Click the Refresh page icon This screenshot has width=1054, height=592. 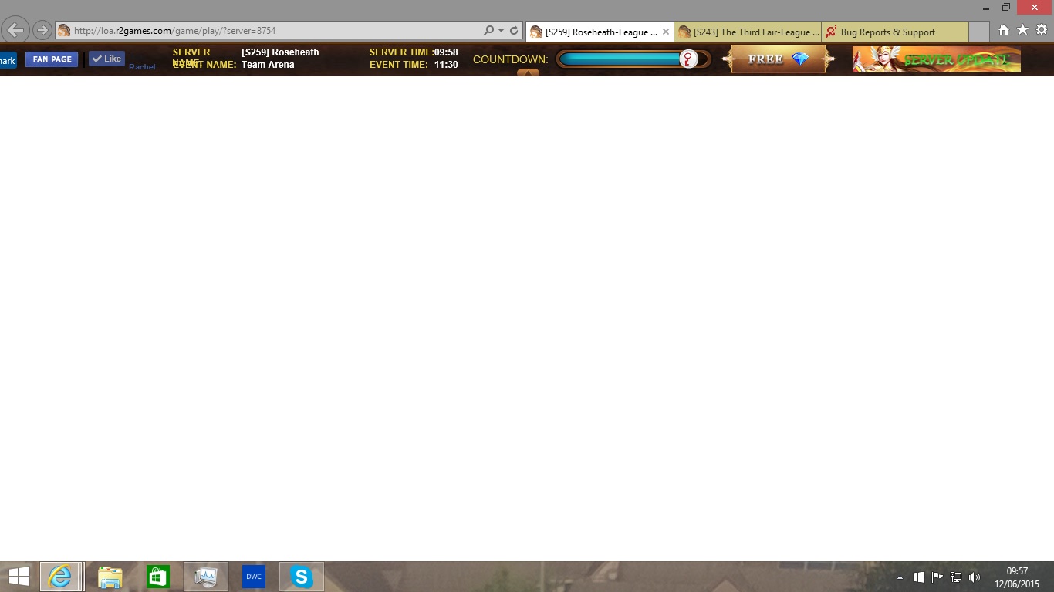click(x=514, y=31)
